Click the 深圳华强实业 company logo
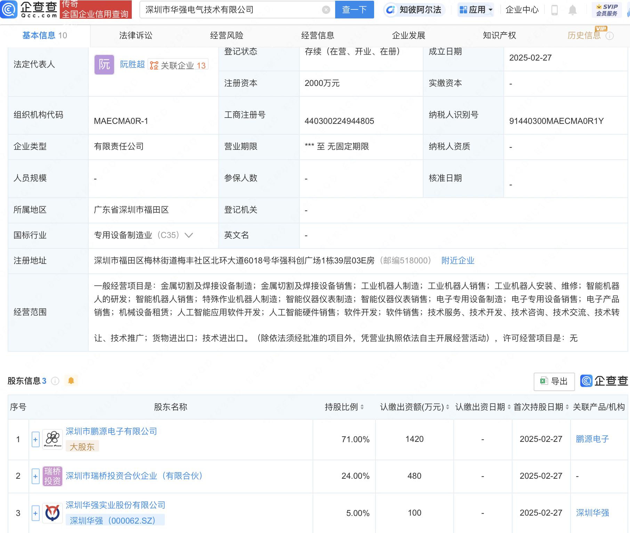 tap(52, 513)
